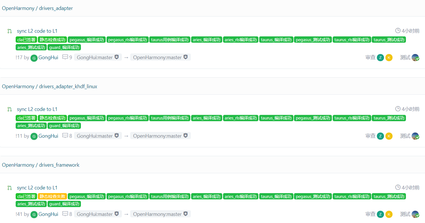Open "sync L2 code to L1" in drivers_adapter

pyautogui.click(x=37, y=31)
